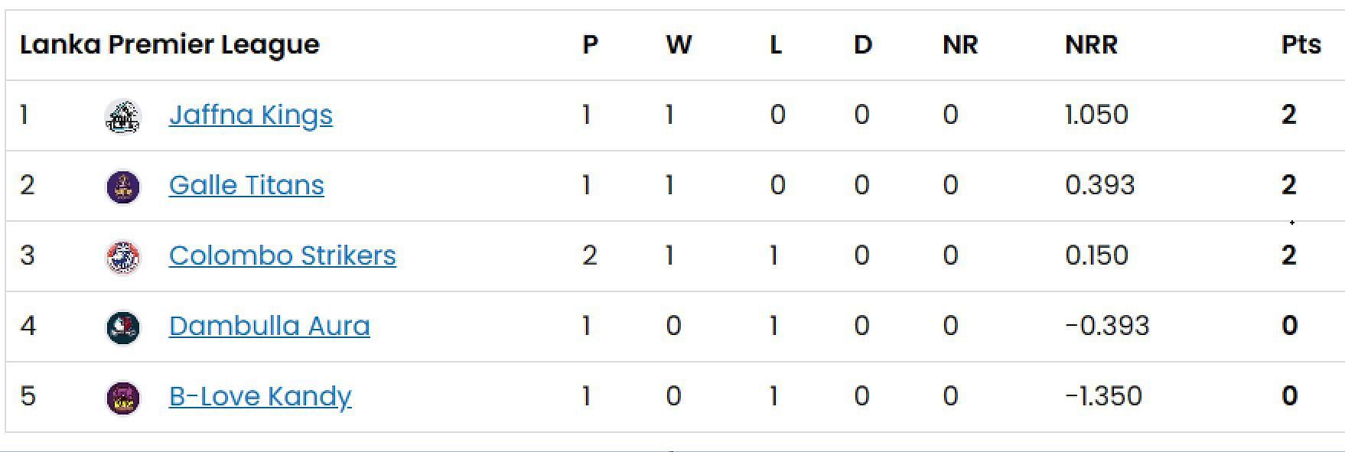Screen dimensions: 1345x452
Task: Open the Jaffna Kings team link
Action: click(x=251, y=115)
